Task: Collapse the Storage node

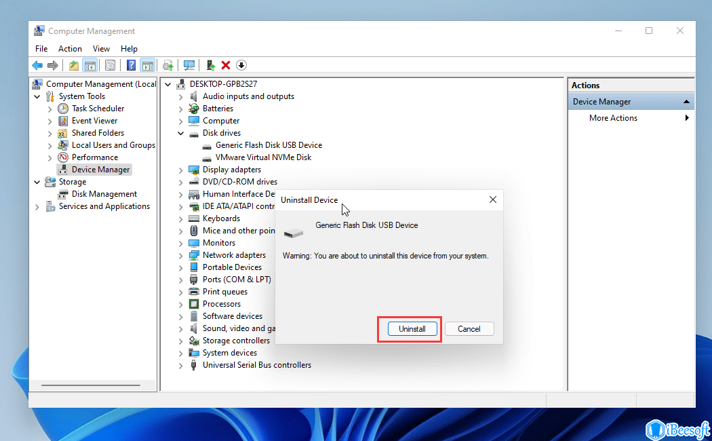Action: click(x=37, y=182)
